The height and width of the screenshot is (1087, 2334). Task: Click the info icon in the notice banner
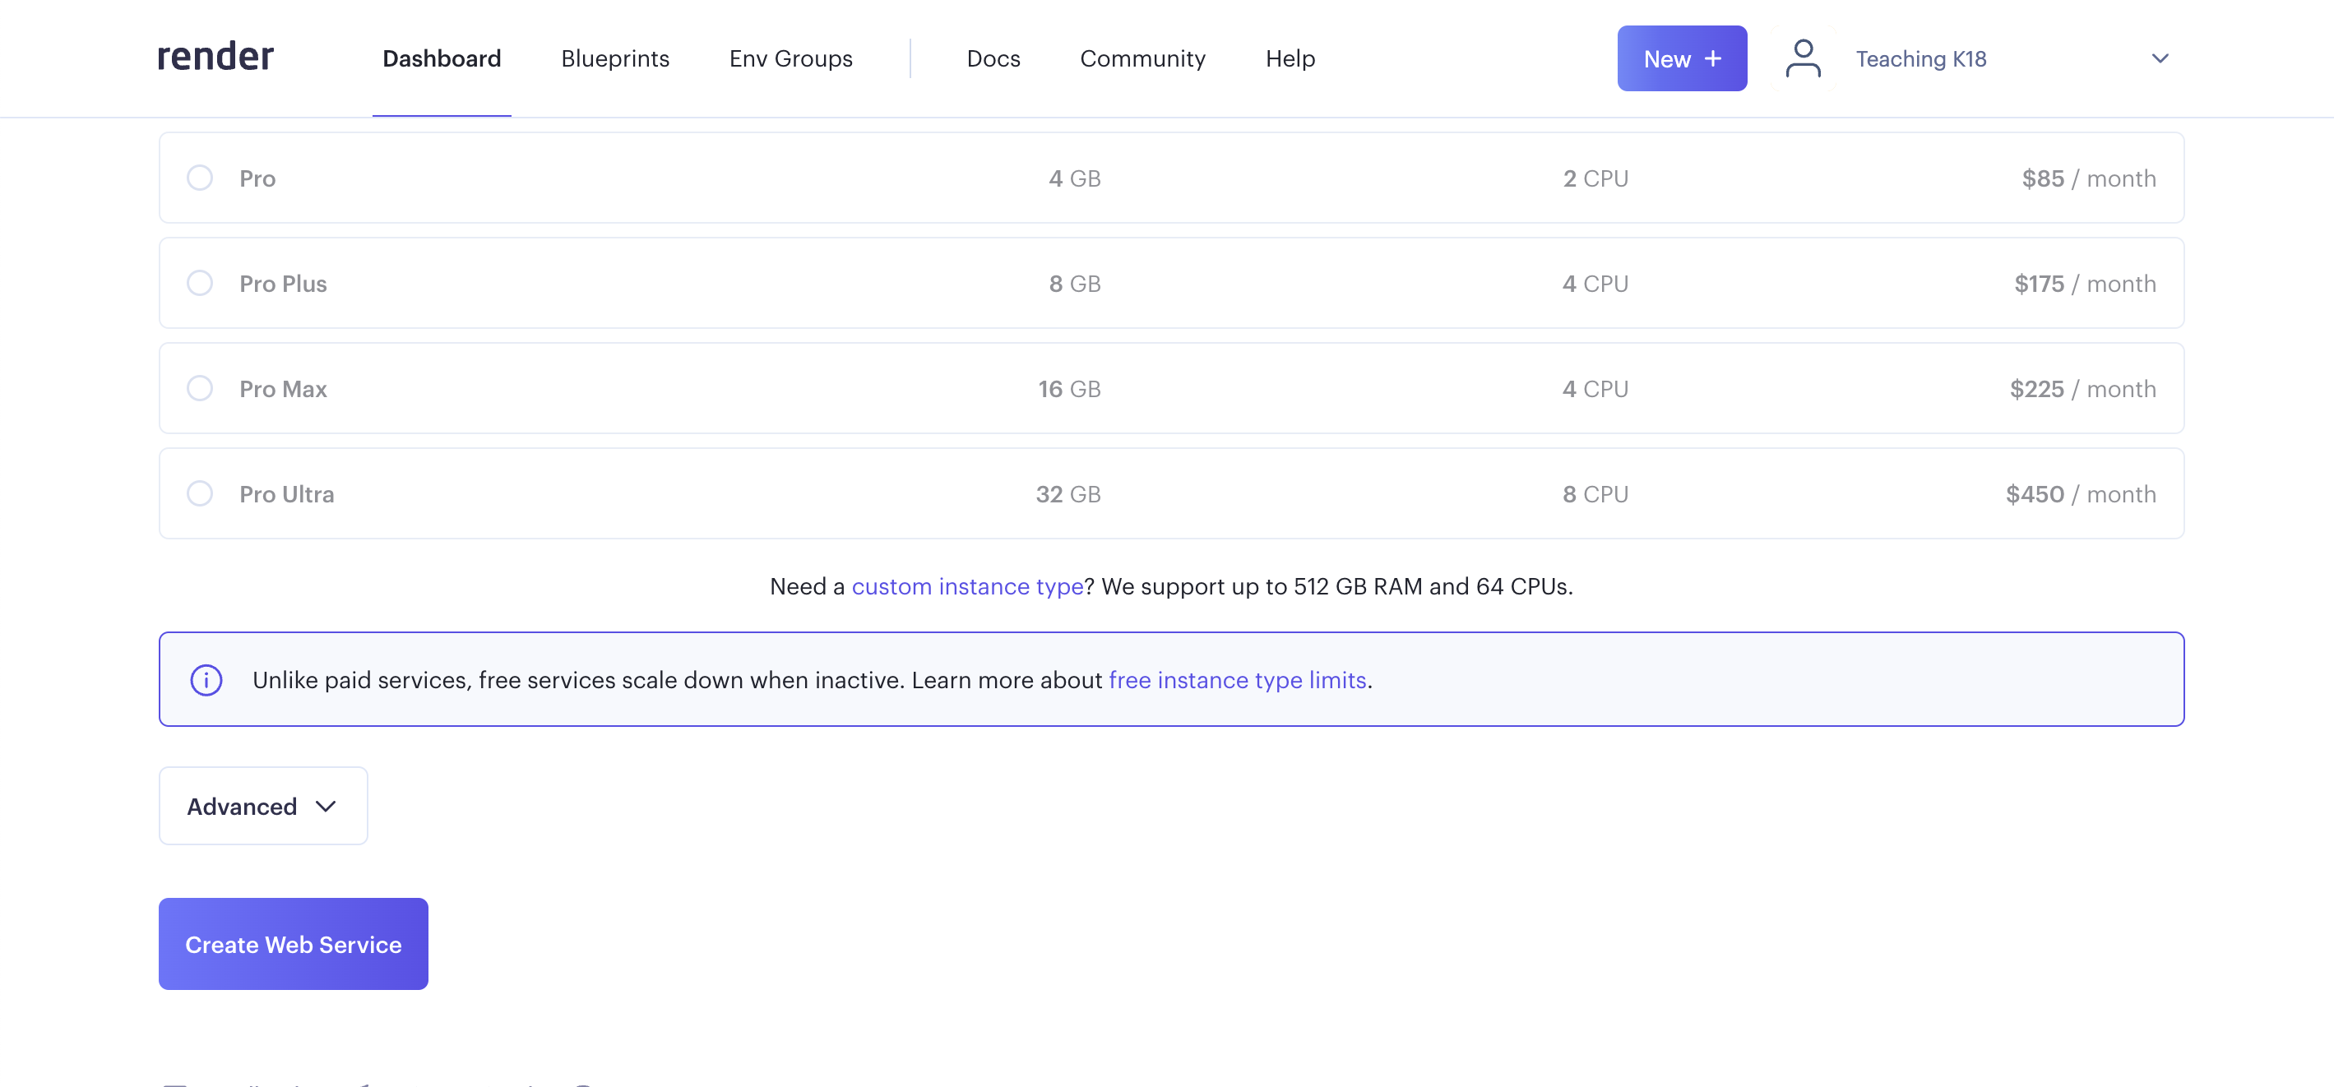pyautogui.click(x=206, y=679)
